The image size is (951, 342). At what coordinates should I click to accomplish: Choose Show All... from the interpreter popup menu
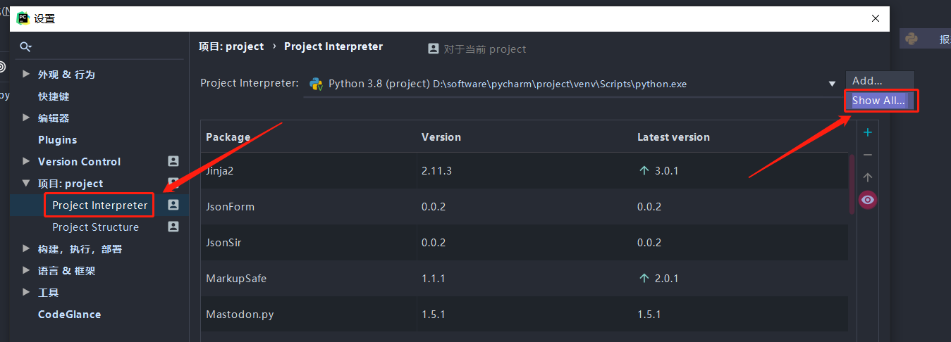tap(880, 101)
